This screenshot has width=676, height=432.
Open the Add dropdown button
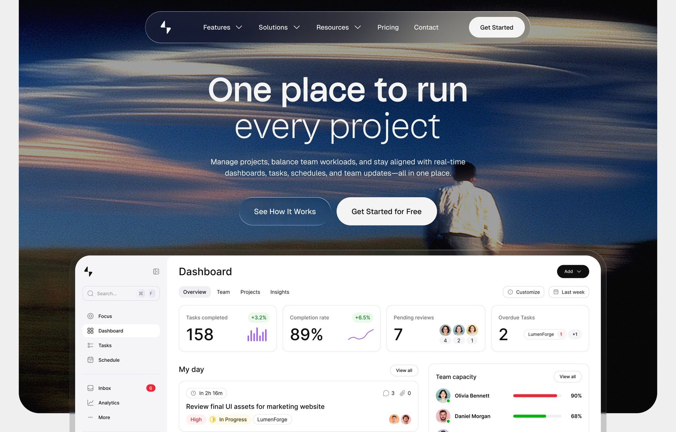tap(572, 271)
